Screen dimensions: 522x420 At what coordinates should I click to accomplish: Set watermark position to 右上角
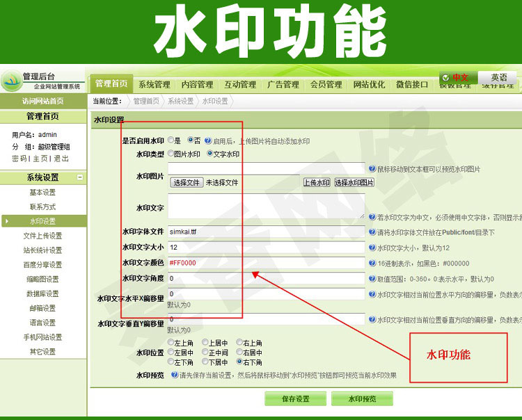[239, 342]
